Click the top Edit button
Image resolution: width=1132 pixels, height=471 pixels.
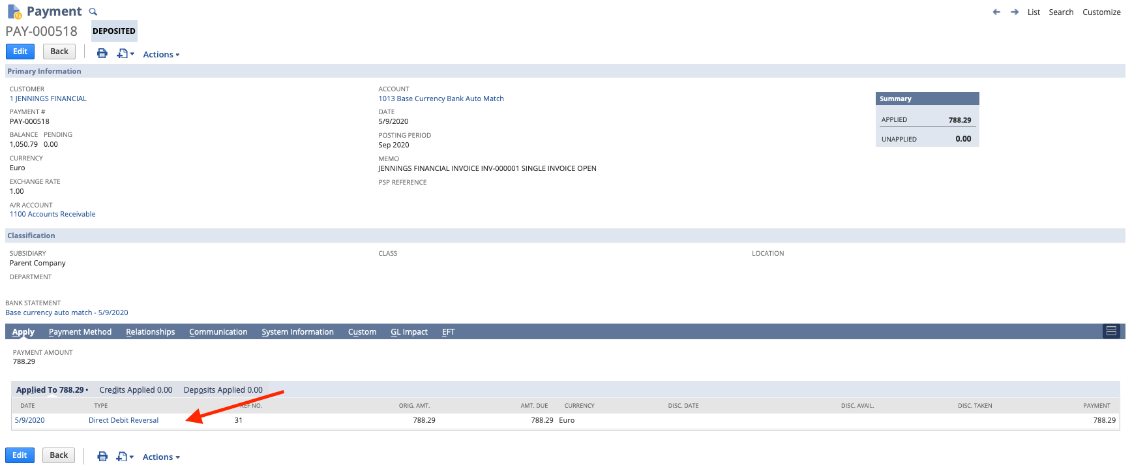(x=20, y=52)
